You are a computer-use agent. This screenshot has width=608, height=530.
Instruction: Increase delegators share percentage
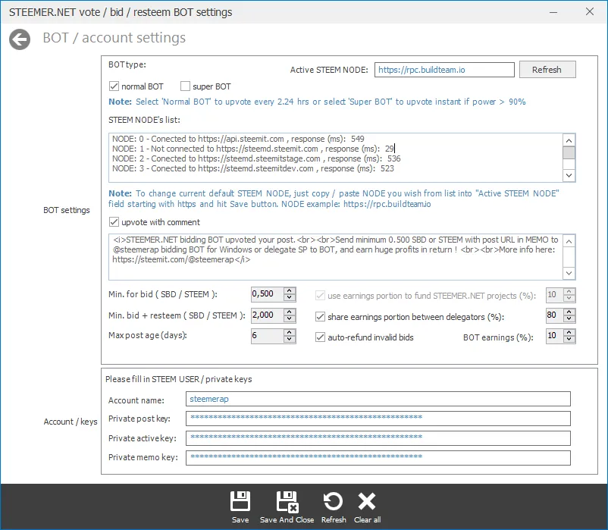point(569,312)
